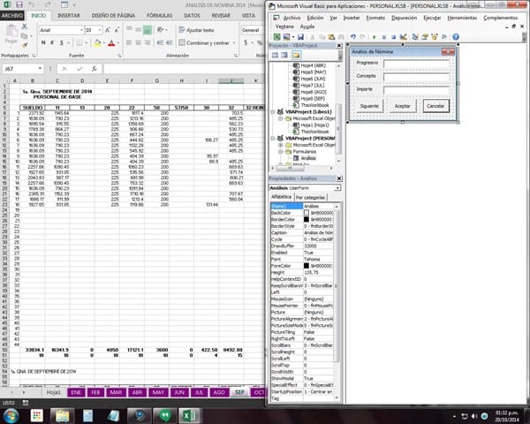530x424 pixels.
Task: Toggle bold formatting N button
Action: point(42,42)
